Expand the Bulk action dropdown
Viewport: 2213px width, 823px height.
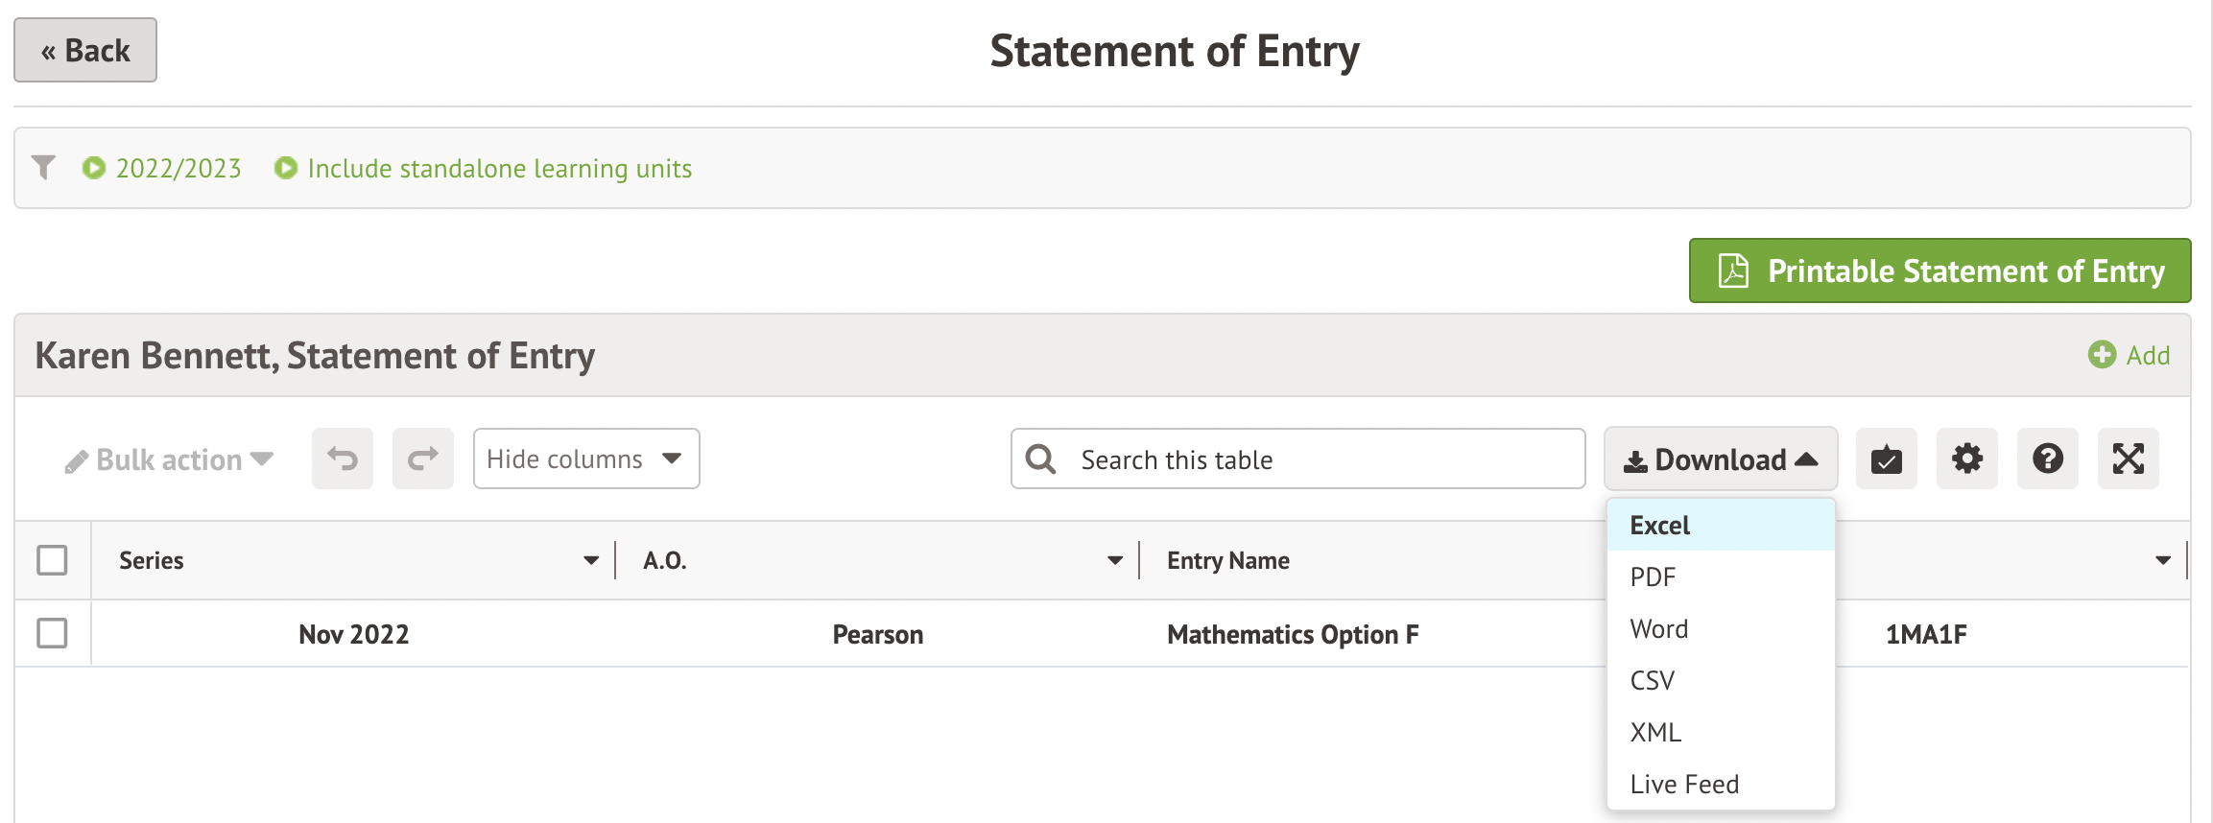tap(169, 460)
